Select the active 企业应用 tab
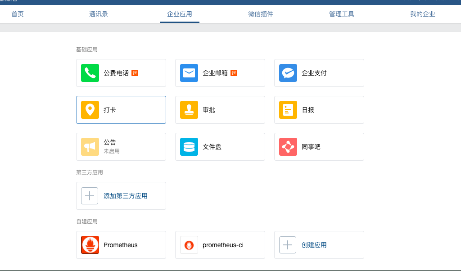 tap(179, 14)
